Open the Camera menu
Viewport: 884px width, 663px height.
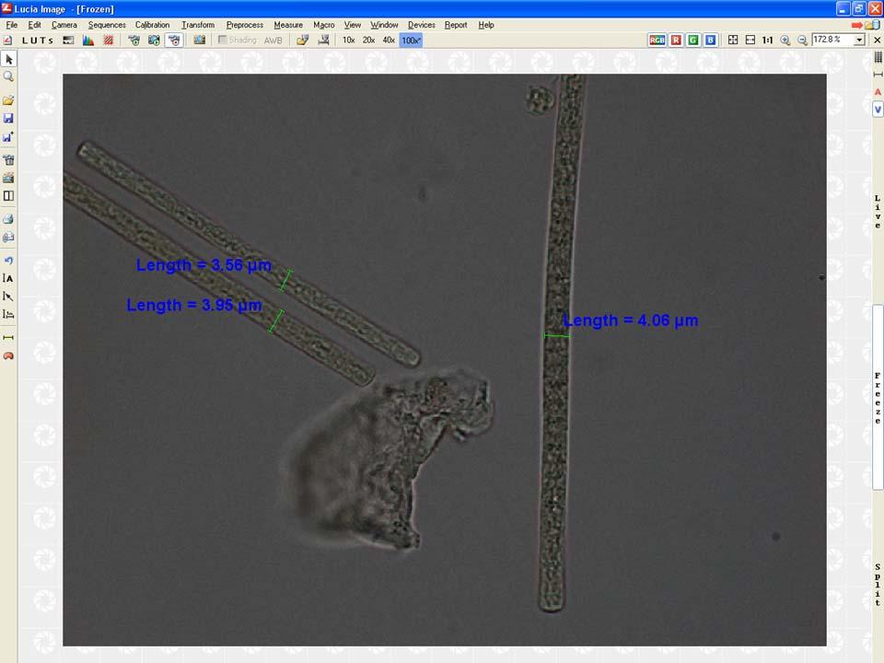click(x=64, y=25)
